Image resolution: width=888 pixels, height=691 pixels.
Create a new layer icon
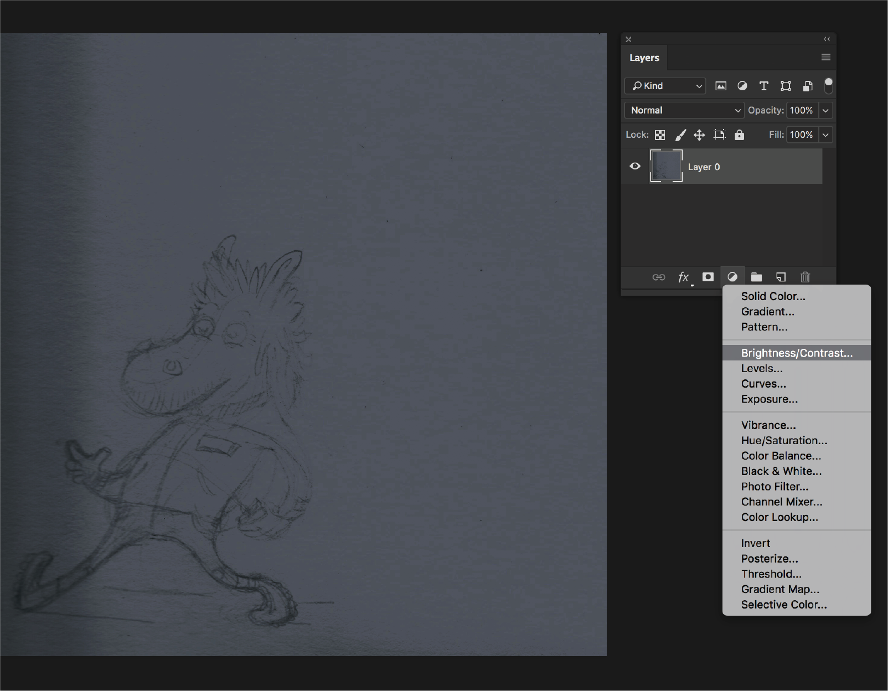click(x=781, y=277)
